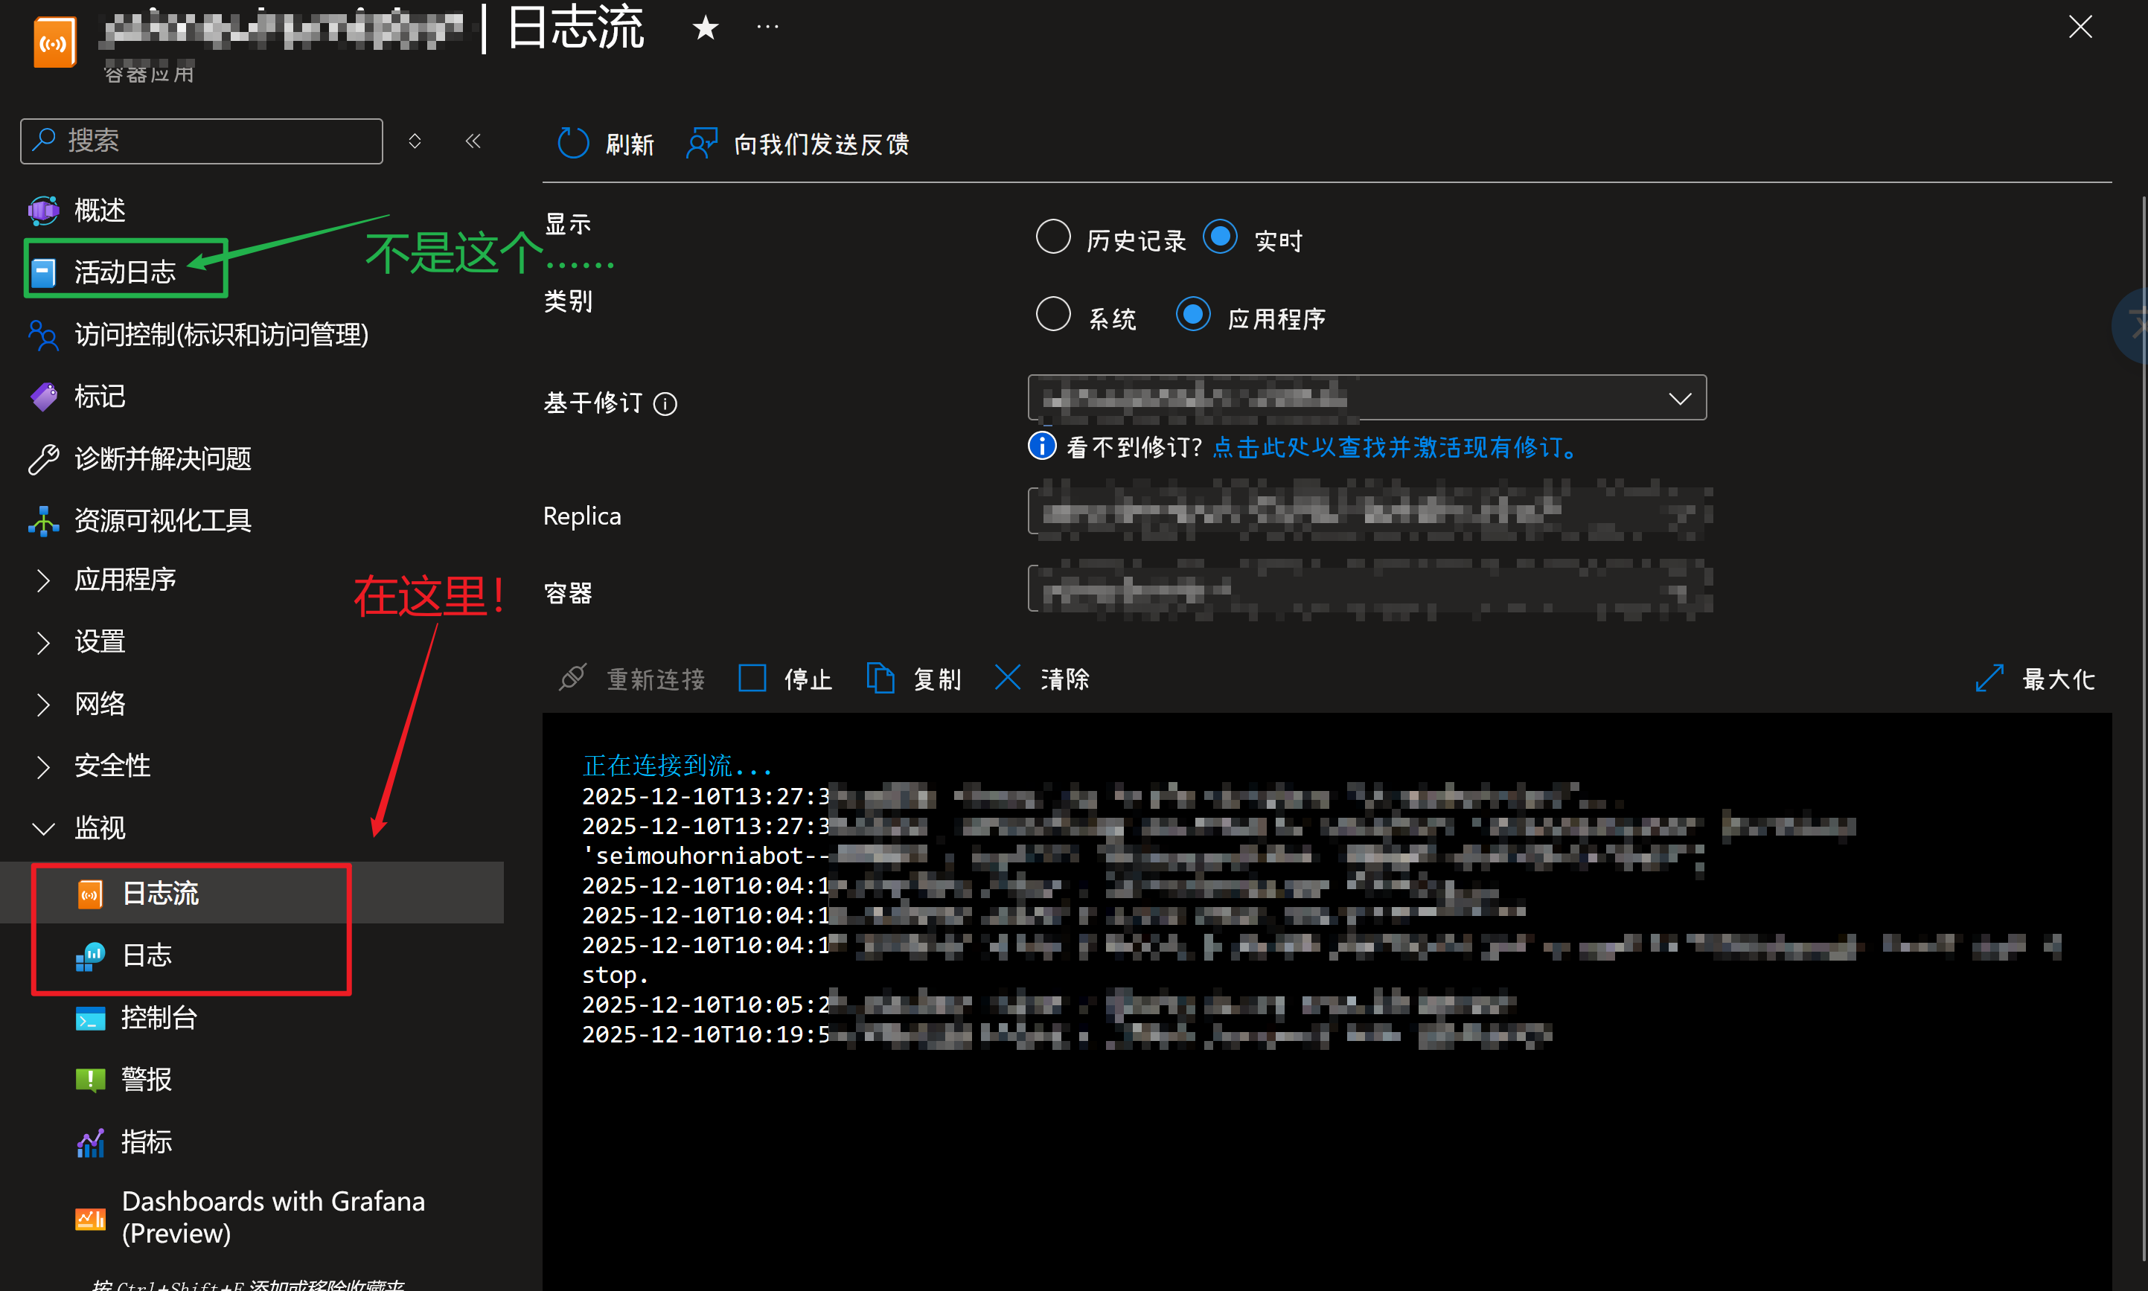Image resolution: width=2148 pixels, height=1291 pixels.
Task: Click the 点击此处以查找并激活现有修订 link
Action: (x=1393, y=447)
